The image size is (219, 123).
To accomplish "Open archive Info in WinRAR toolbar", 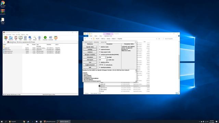I will 39,38.
